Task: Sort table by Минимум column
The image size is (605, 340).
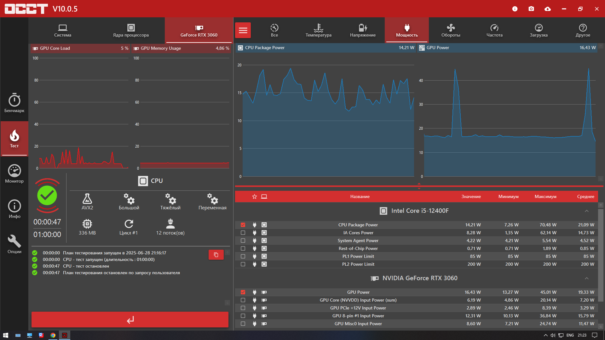Action: [x=508, y=196]
